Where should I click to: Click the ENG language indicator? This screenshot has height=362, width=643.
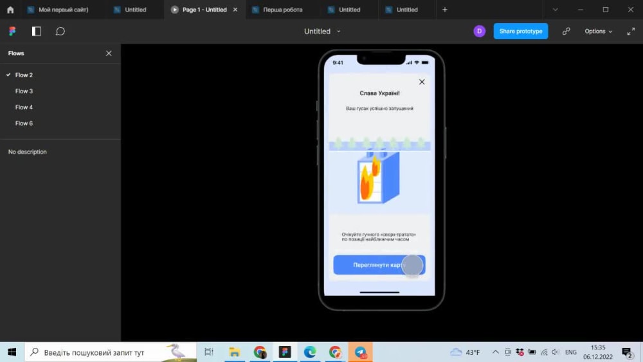[x=570, y=352]
